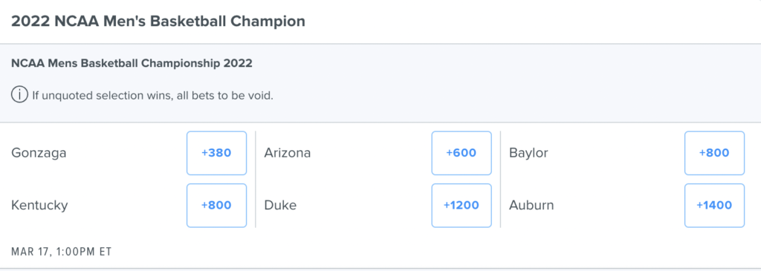Click the Arizona team label
This screenshot has height=271, width=761.
pos(288,153)
